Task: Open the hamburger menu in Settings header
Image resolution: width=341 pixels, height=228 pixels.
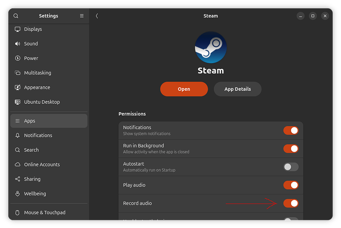Action: (82, 16)
